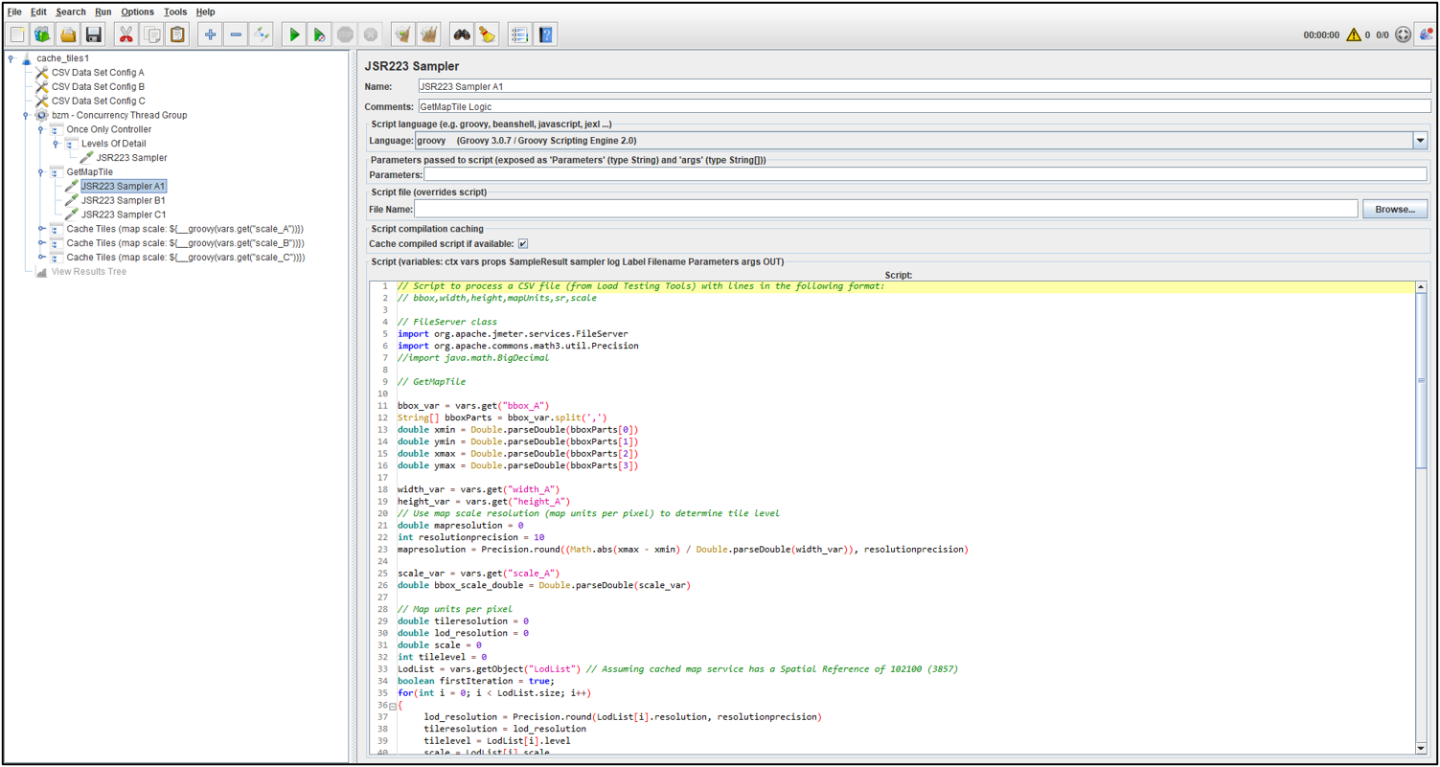Open the Search dialog via binoculars icon

(x=461, y=34)
